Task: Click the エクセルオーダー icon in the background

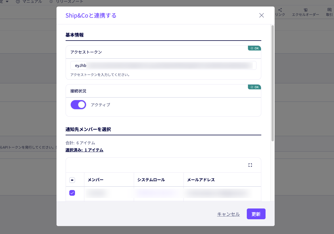Action: click(x=306, y=12)
